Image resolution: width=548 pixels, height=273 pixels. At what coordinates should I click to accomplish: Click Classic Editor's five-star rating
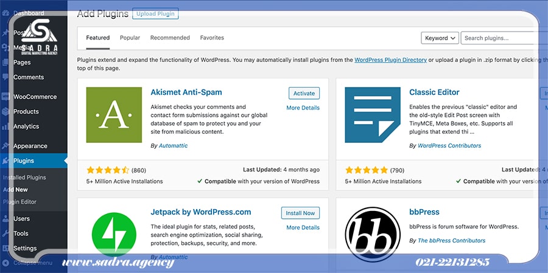tap(367, 170)
